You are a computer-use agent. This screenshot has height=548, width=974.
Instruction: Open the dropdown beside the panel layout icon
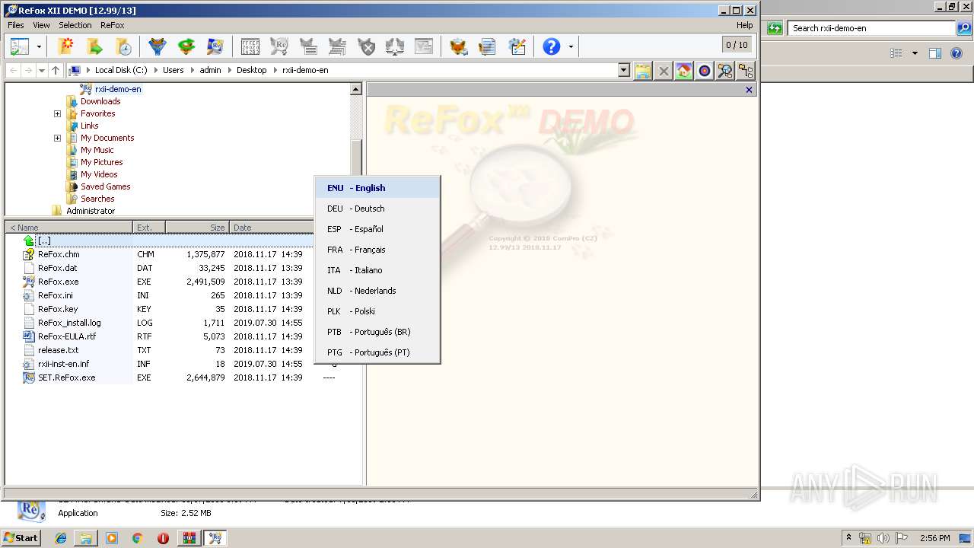point(39,47)
